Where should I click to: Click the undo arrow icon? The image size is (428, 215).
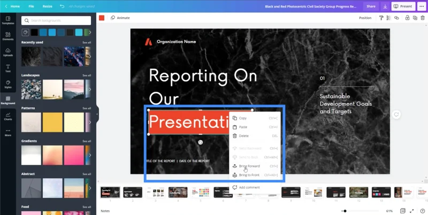click(x=62, y=6)
